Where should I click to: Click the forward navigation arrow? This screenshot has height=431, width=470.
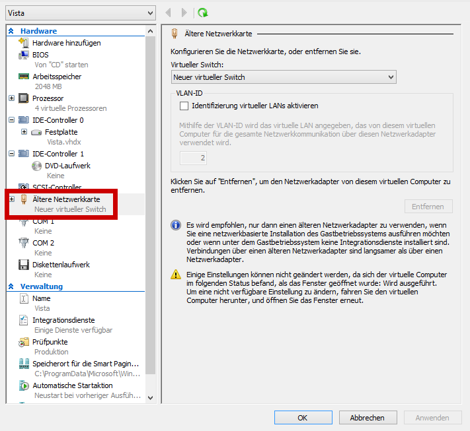[184, 13]
